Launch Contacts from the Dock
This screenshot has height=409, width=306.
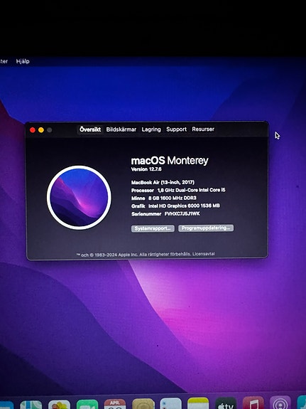[143, 404]
